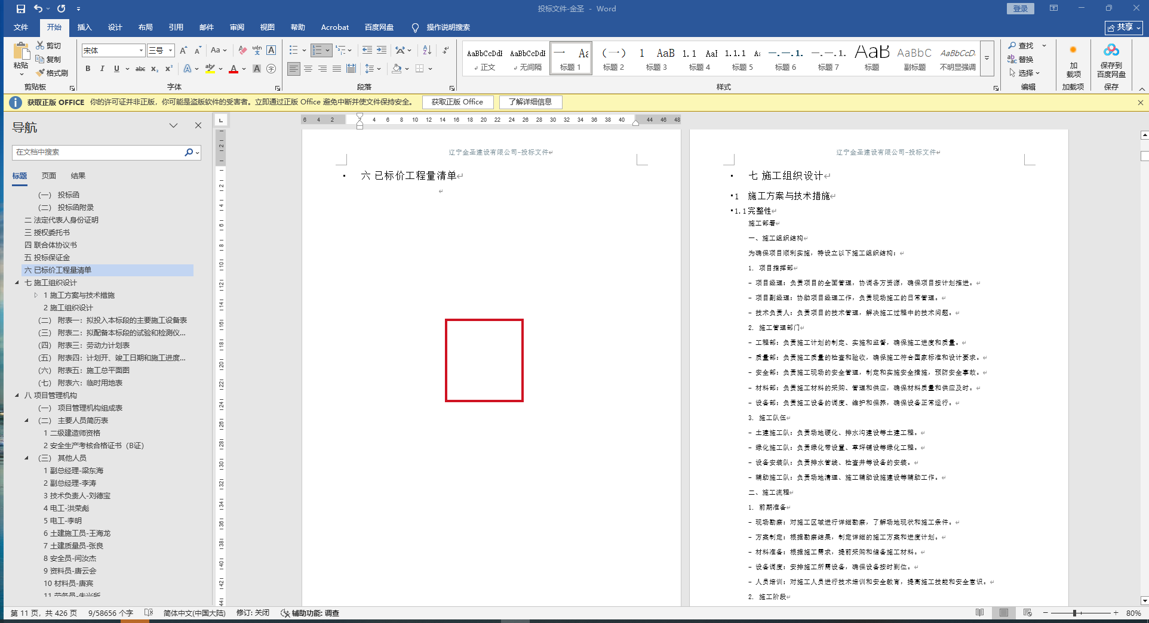Toggle Center alignment
1149x623 pixels.
coord(308,69)
